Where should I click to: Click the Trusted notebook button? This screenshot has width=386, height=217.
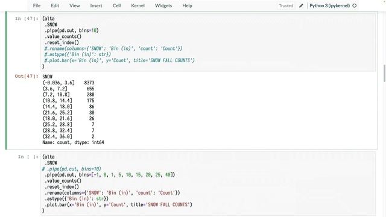tap(286, 5)
